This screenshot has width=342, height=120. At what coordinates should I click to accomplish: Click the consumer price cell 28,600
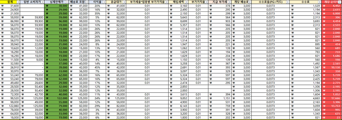[33, 83]
